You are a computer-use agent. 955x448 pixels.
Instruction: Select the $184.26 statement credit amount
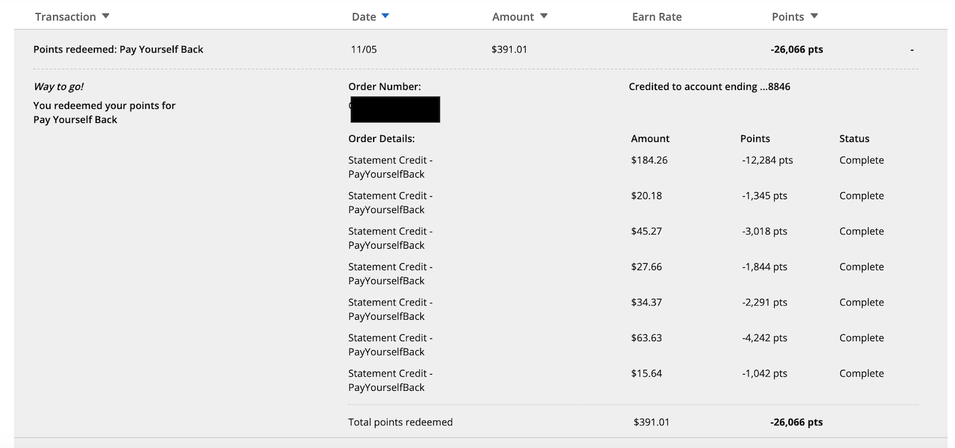[x=649, y=160]
